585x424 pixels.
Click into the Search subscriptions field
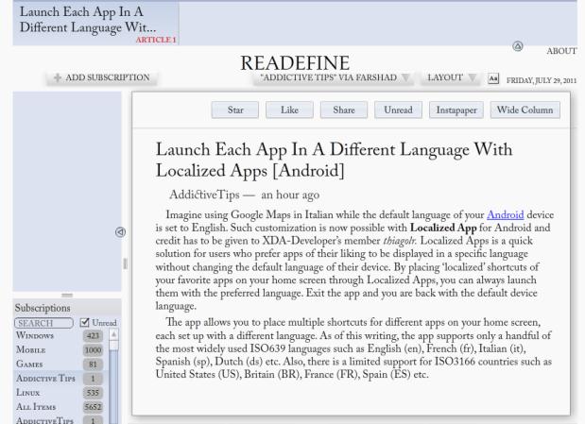[43, 323]
